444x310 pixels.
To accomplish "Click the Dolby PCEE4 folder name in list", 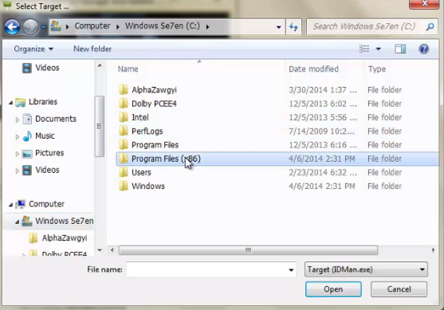I will [154, 104].
